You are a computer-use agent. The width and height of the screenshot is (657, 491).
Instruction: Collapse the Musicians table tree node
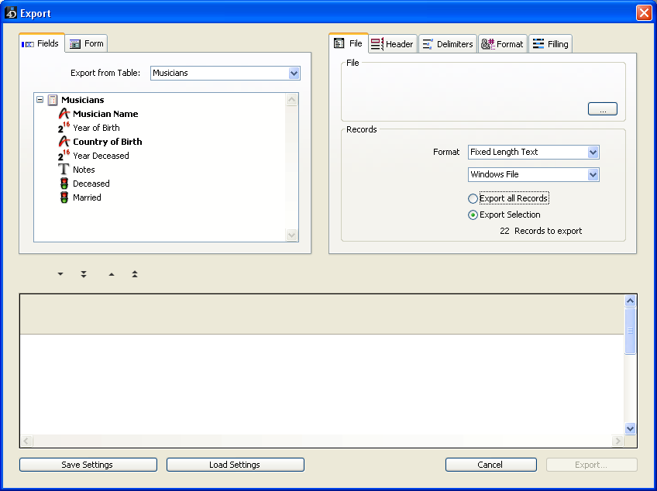pos(40,100)
